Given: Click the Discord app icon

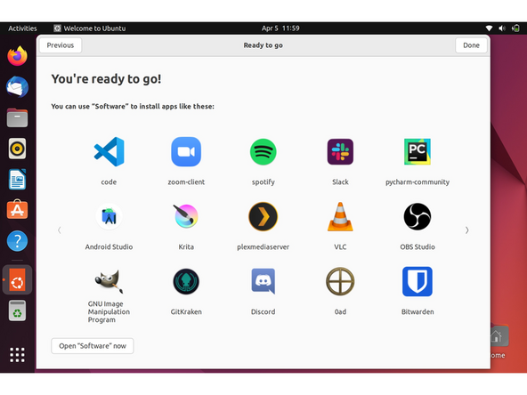Looking at the screenshot, I should point(263,281).
